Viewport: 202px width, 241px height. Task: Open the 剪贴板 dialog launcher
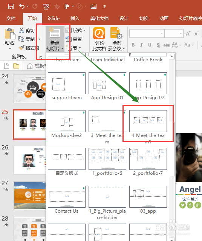[41, 58]
